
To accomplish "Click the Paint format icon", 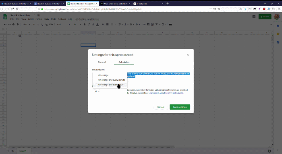I will coord(18,25).
